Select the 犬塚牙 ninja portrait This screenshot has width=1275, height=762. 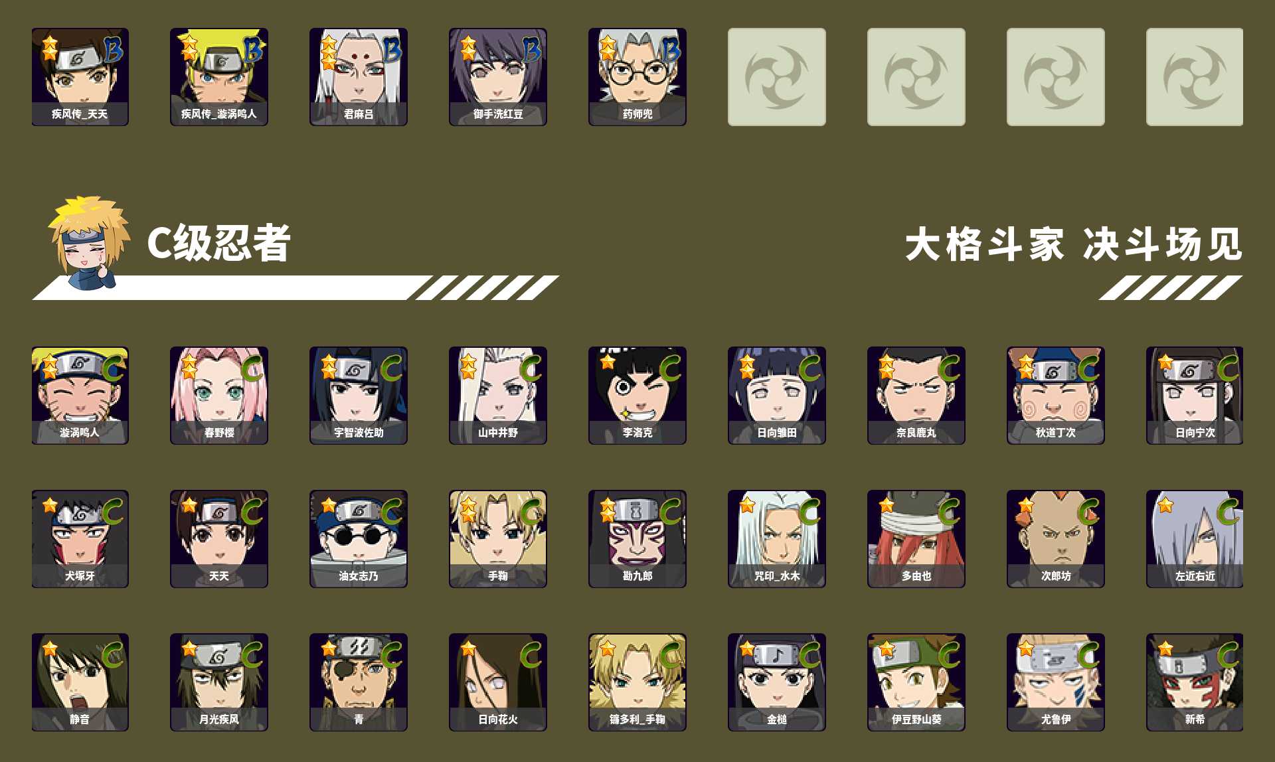(x=80, y=539)
